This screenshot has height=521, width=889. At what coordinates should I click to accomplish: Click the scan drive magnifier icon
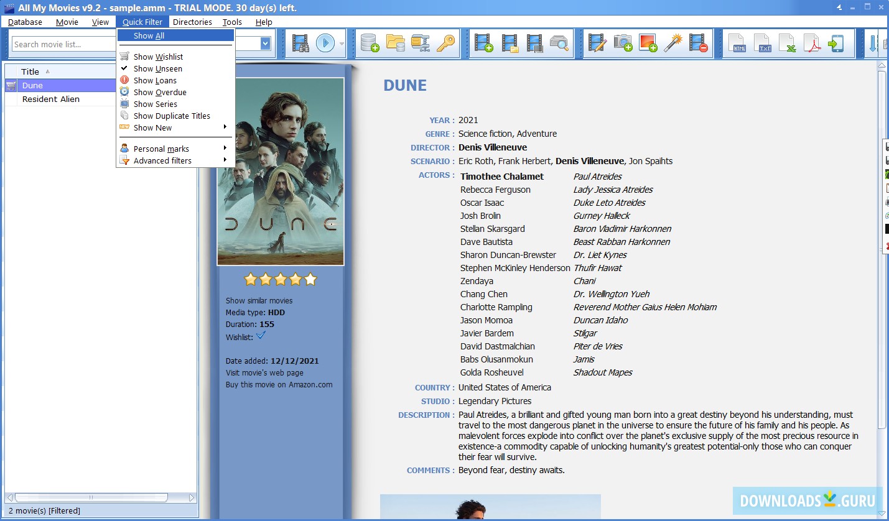point(559,44)
